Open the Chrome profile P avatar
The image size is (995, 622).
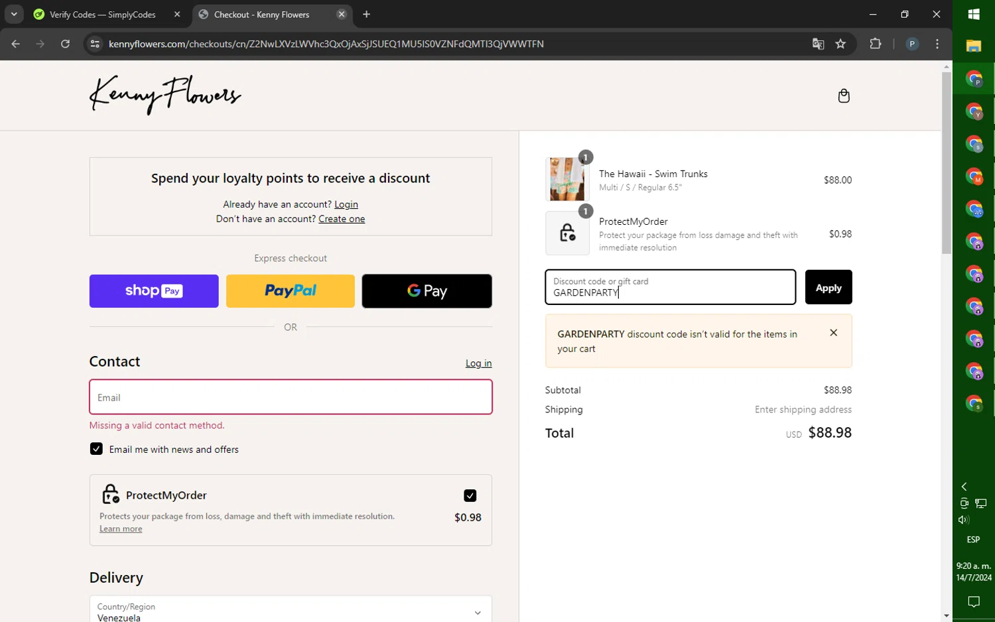point(912,44)
